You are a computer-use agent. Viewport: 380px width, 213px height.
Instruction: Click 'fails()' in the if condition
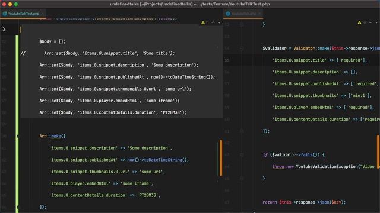pyautogui.click(x=310, y=155)
